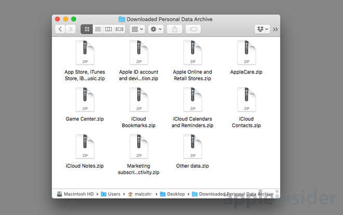This screenshot has width=343, height=215.
Task: Click 'iCloud Contacts.zip' file name label
Action: tap(246, 123)
